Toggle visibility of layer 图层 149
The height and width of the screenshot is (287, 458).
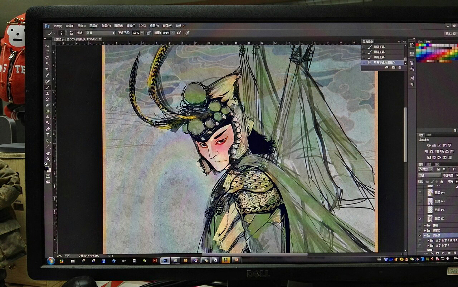(420, 201)
